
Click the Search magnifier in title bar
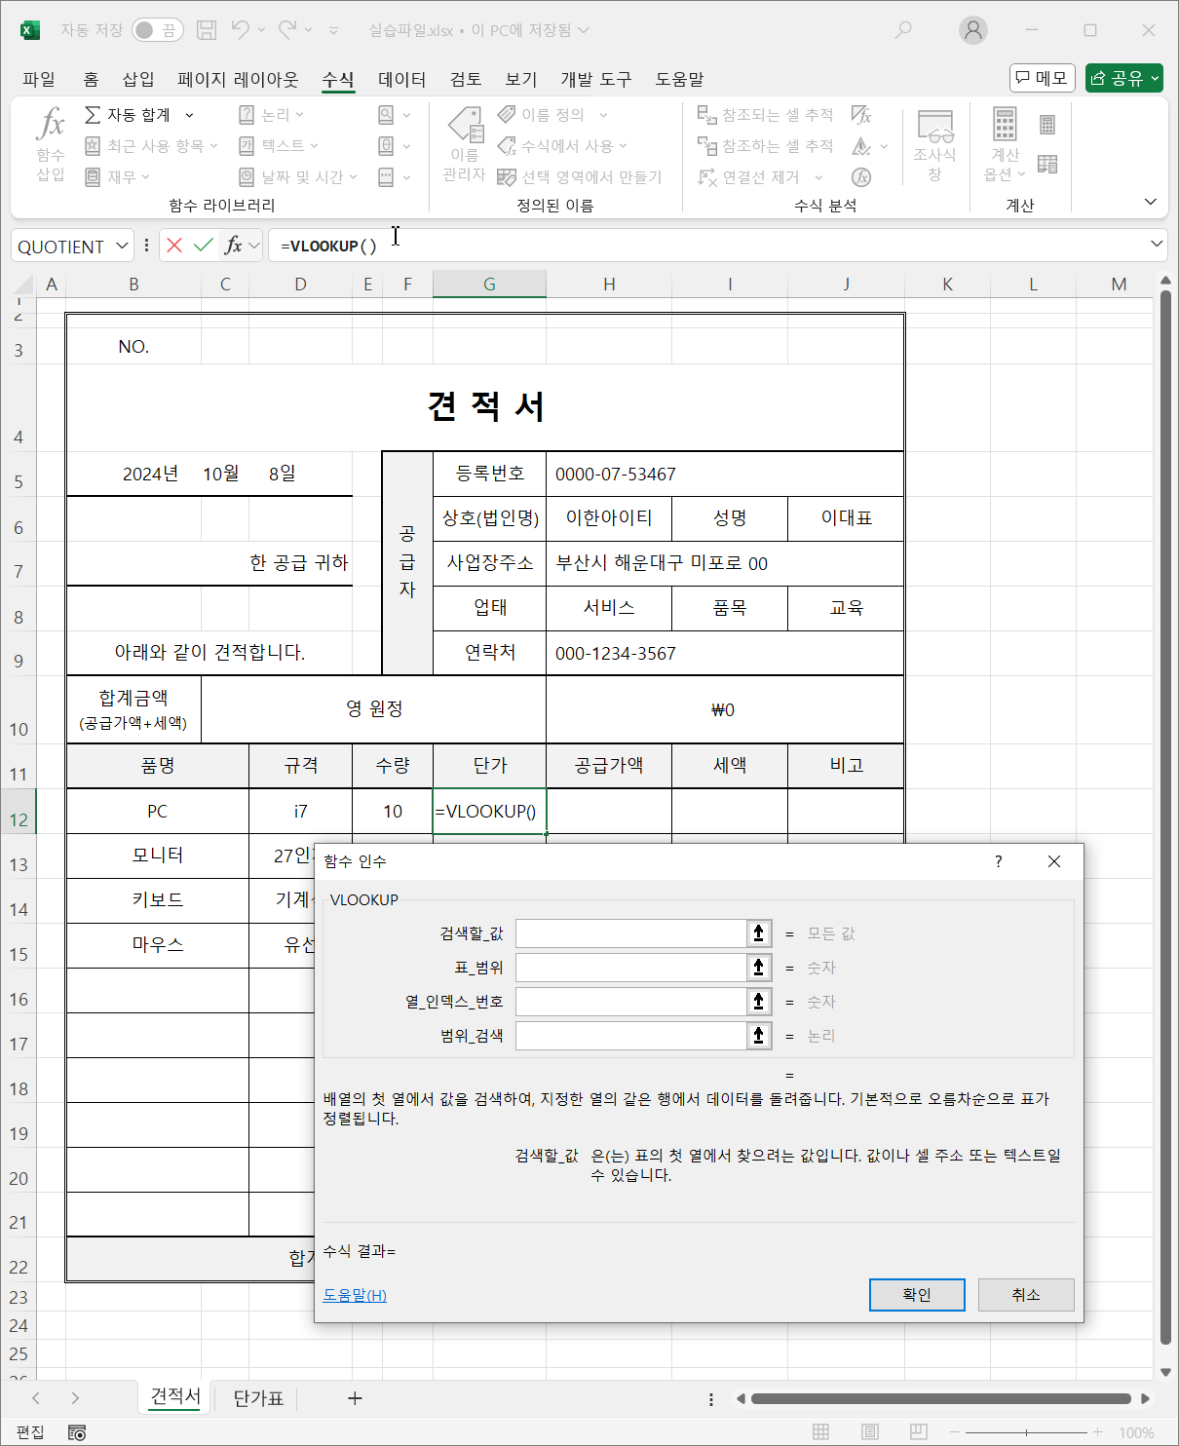[903, 30]
